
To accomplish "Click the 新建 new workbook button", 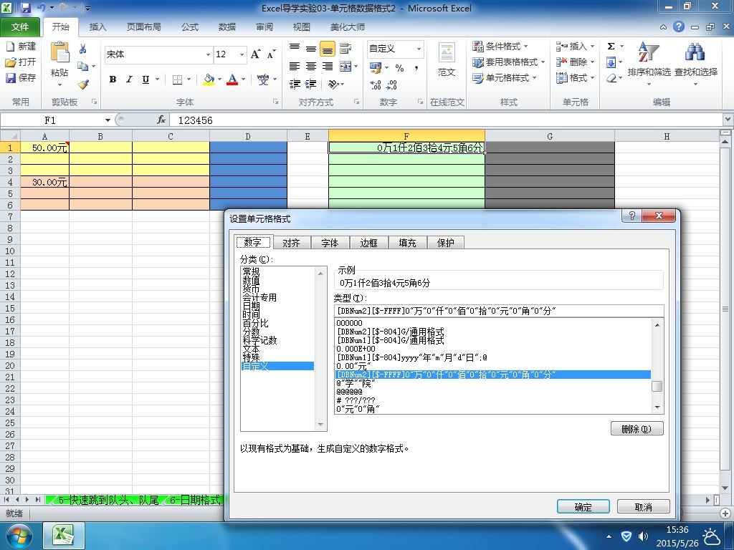I will (x=21, y=47).
